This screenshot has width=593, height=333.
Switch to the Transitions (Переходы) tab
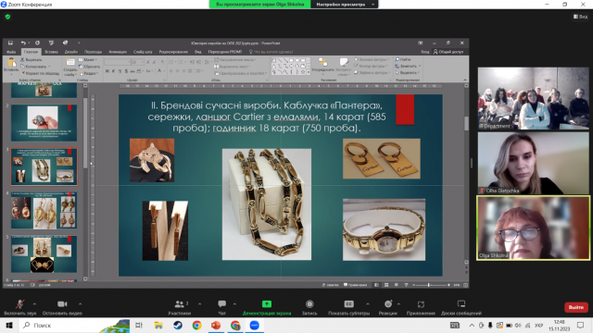(x=93, y=52)
